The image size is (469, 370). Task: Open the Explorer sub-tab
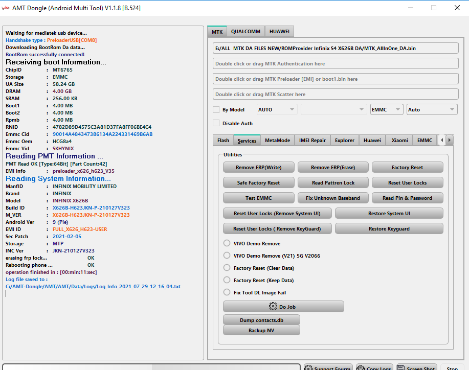tap(345, 140)
